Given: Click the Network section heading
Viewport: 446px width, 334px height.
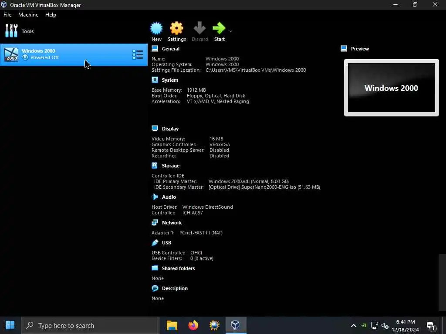Looking at the screenshot, I should point(172,223).
